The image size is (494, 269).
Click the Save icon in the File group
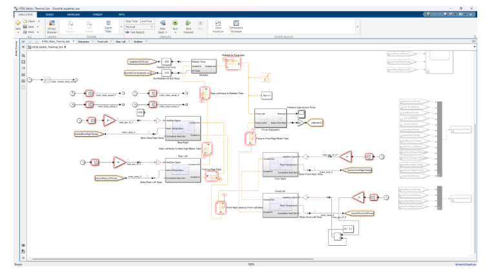pos(25,26)
